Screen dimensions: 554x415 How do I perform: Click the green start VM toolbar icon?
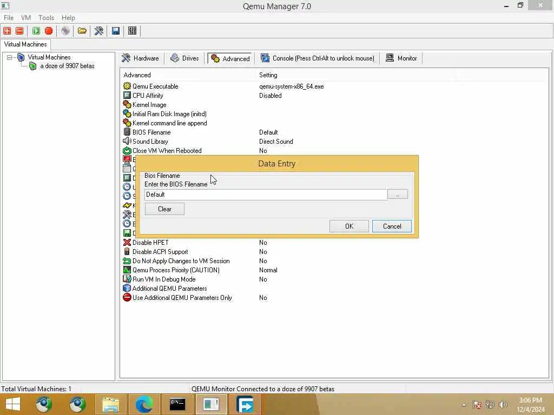tap(36, 31)
